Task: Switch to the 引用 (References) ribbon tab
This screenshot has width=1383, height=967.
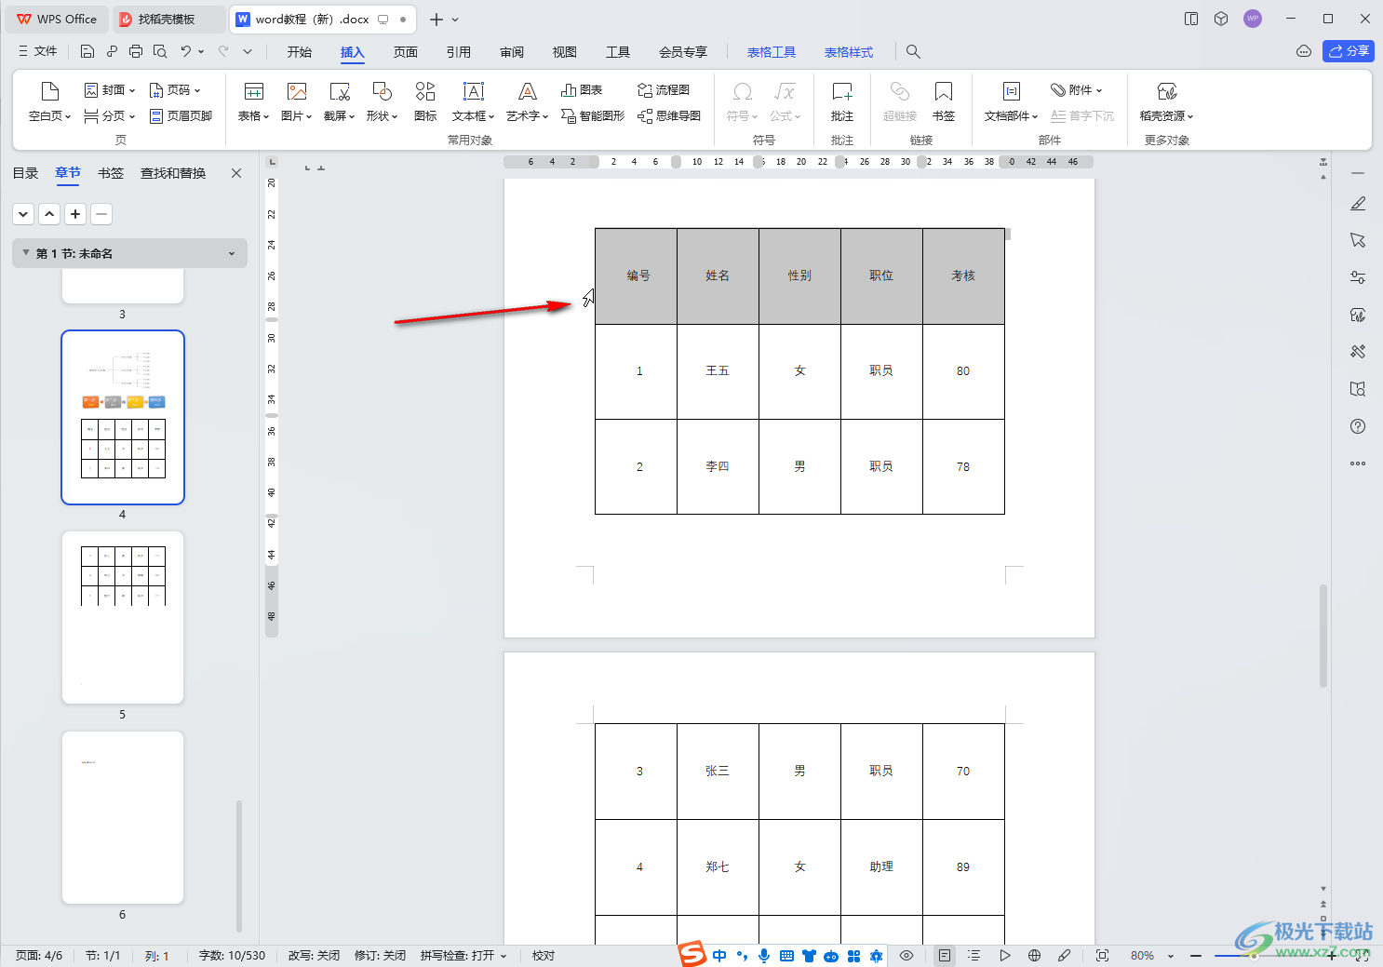Action: (459, 52)
